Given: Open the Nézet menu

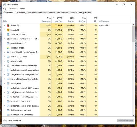Looking at the screenshot, I should pyautogui.click(x=22, y=9).
